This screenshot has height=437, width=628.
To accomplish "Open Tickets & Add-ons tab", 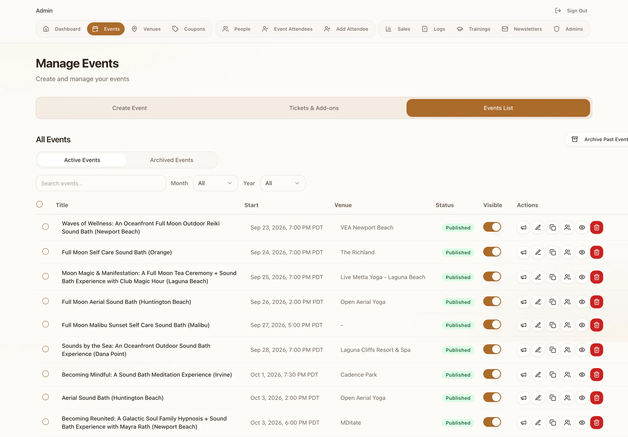I will point(314,108).
